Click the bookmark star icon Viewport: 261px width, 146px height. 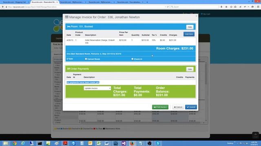[x=231, y=7]
